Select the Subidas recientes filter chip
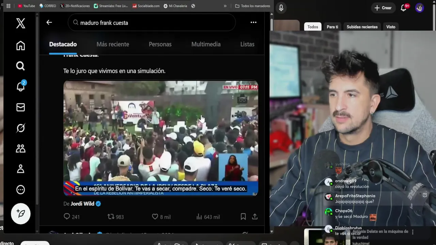 pos(362,27)
